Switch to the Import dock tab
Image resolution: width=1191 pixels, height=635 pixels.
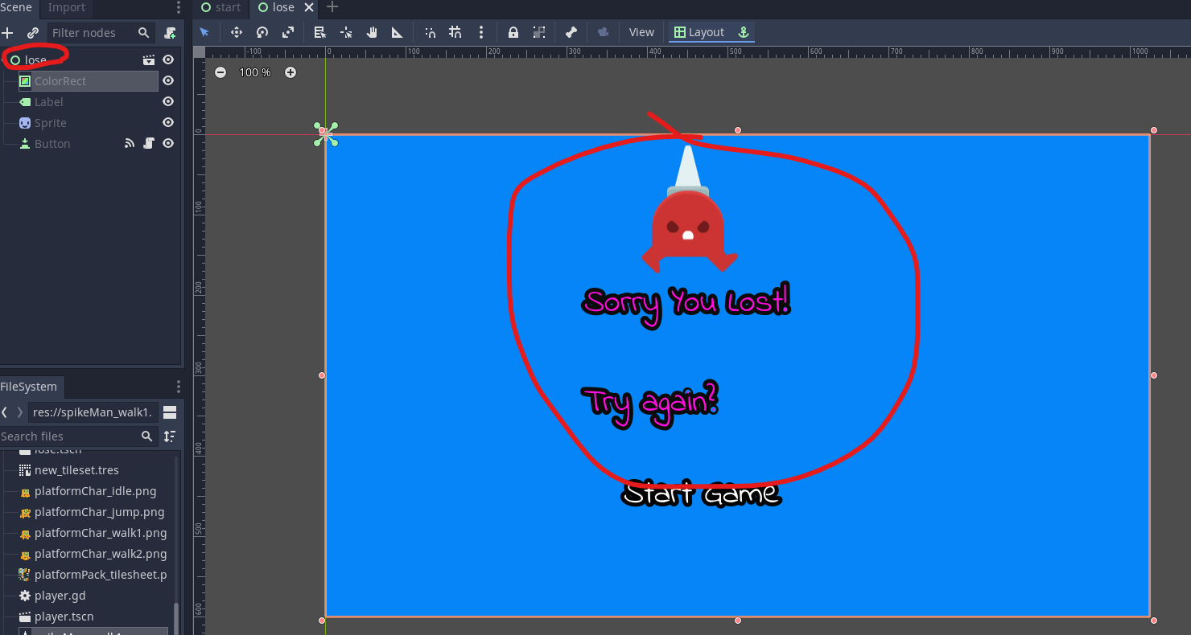pyautogui.click(x=67, y=7)
